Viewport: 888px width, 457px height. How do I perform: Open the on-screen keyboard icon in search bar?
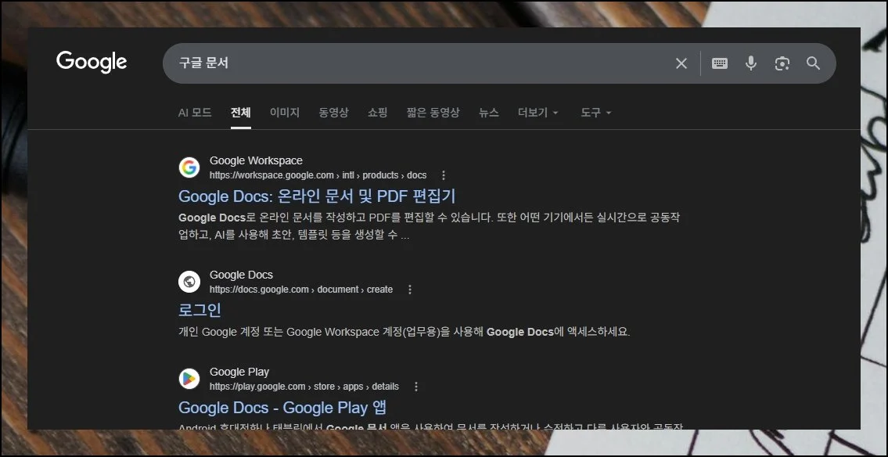pos(719,63)
